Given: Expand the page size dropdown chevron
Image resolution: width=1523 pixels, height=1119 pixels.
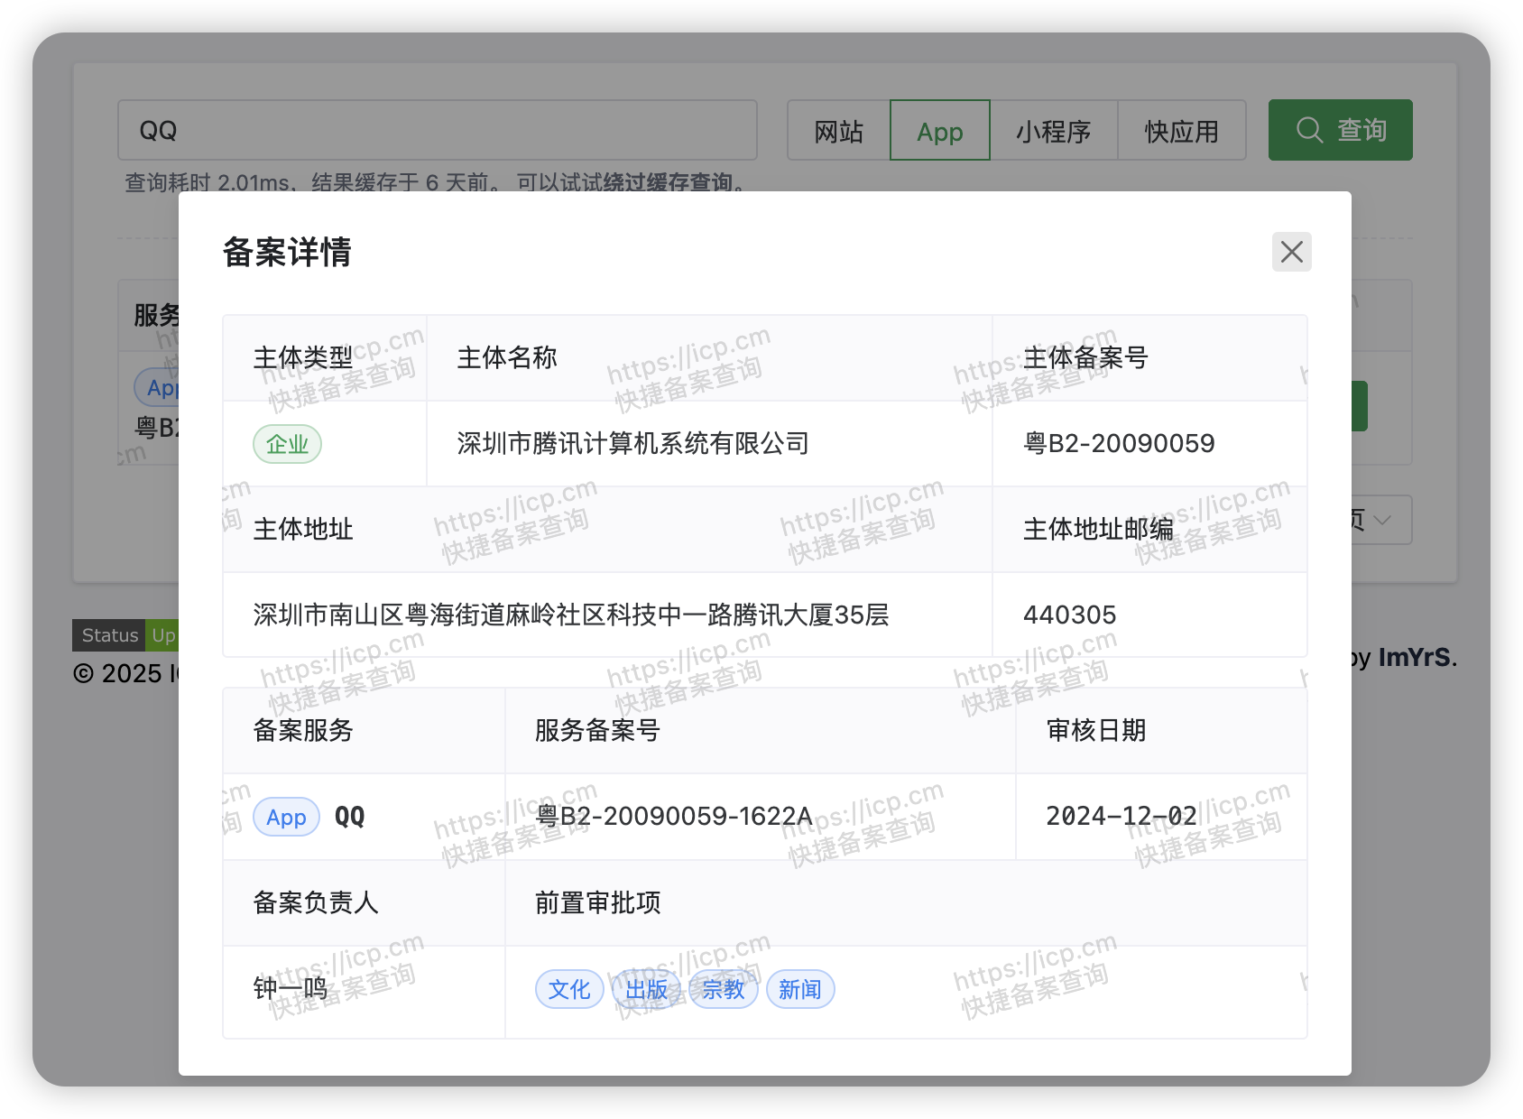Looking at the screenshot, I should [x=1381, y=520].
